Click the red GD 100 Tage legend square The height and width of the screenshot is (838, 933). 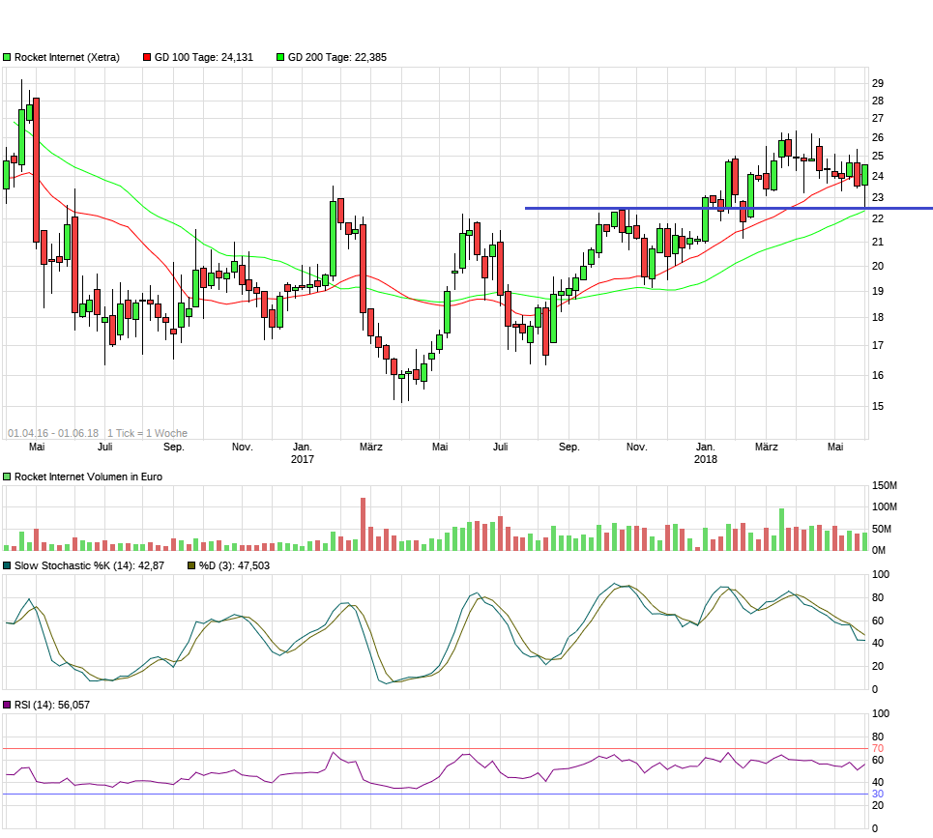coord(147,57)
